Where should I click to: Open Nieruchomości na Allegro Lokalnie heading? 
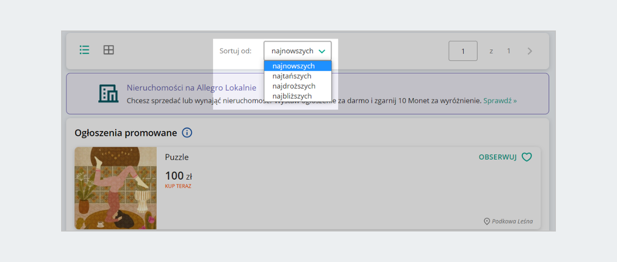(x=191, y=88)
